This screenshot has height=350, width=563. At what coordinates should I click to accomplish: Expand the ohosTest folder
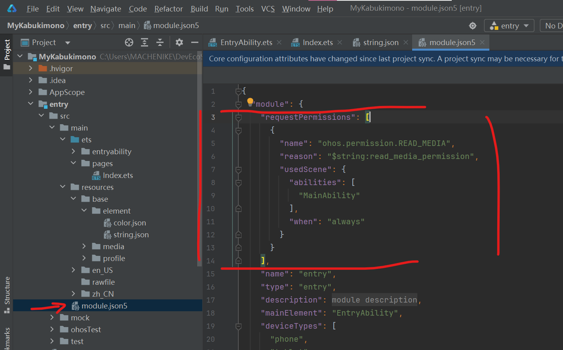(52, 329)
